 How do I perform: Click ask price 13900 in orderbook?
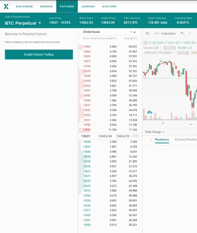[87, 47]
